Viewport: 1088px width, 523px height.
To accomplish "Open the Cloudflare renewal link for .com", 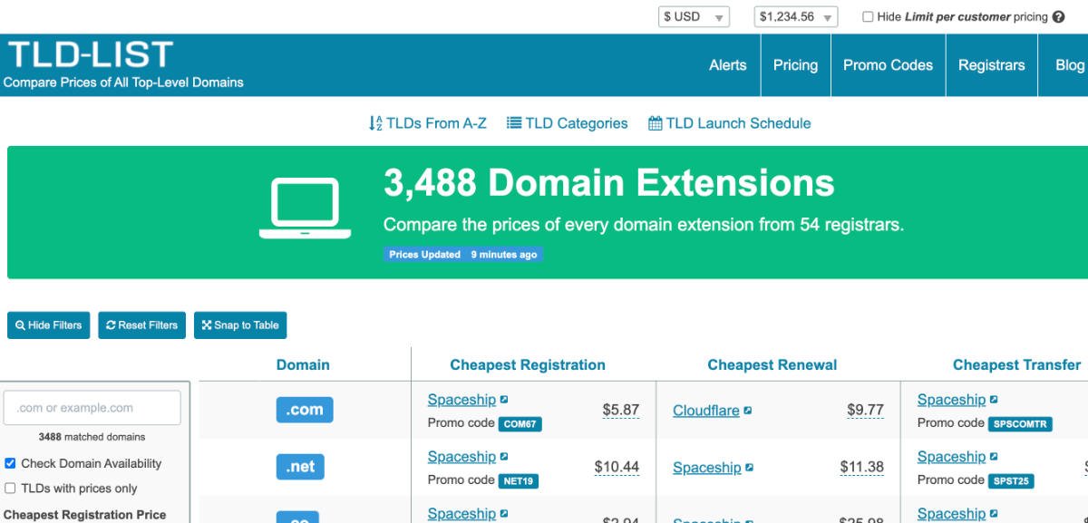I will pos(706,411).
